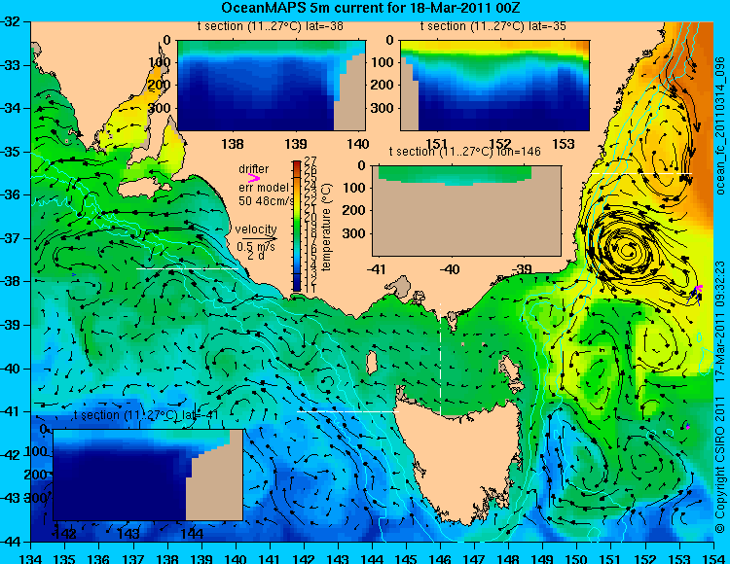Click latitude axis label -41
The width and height of the screenshot is (730, 564).
coord(11,412)
